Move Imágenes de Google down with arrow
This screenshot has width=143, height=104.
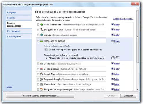click(x=117, y=58)
